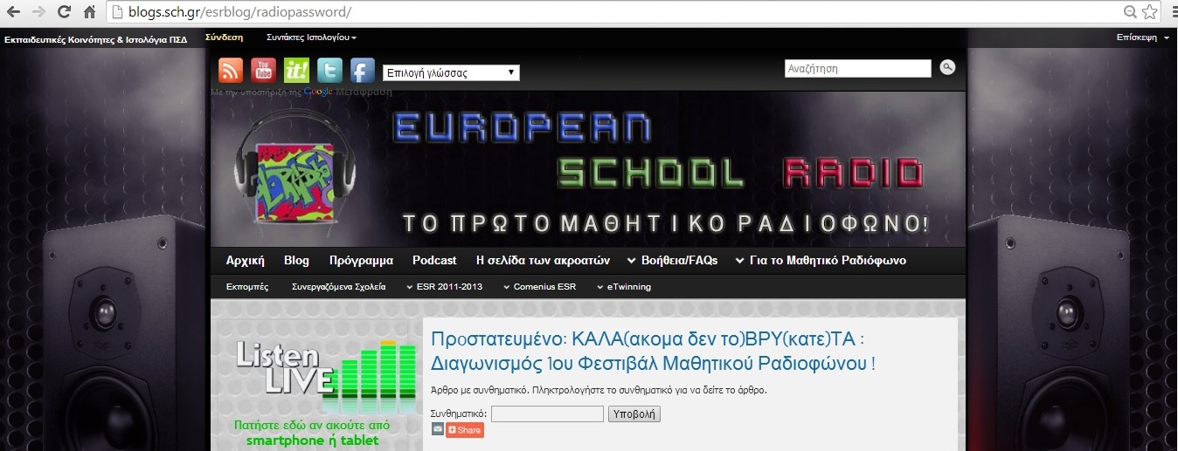Expand the Βοήθεια/FAQs menu

[x=672, y=260]
